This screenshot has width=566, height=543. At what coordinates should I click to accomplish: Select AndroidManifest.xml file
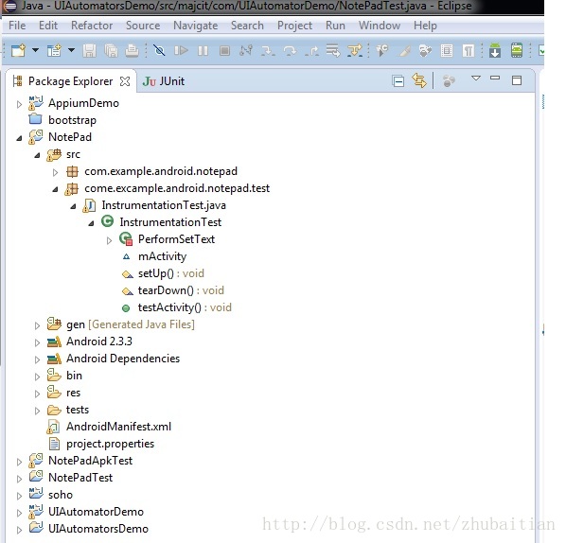pos(118,427)
